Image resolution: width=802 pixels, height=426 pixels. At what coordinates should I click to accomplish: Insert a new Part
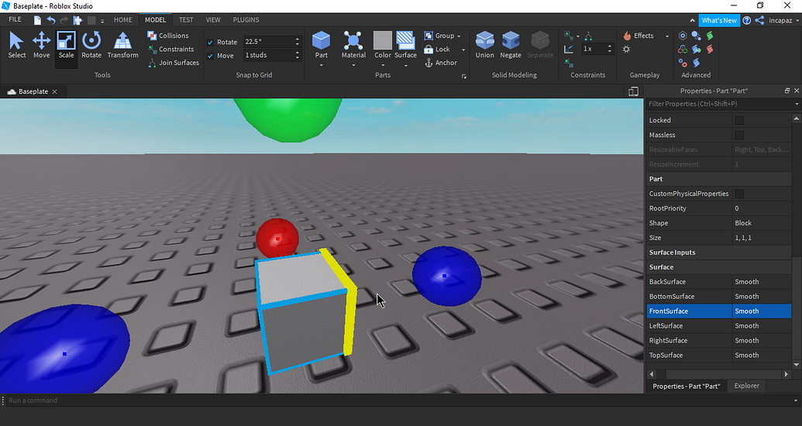coord(322,45)
